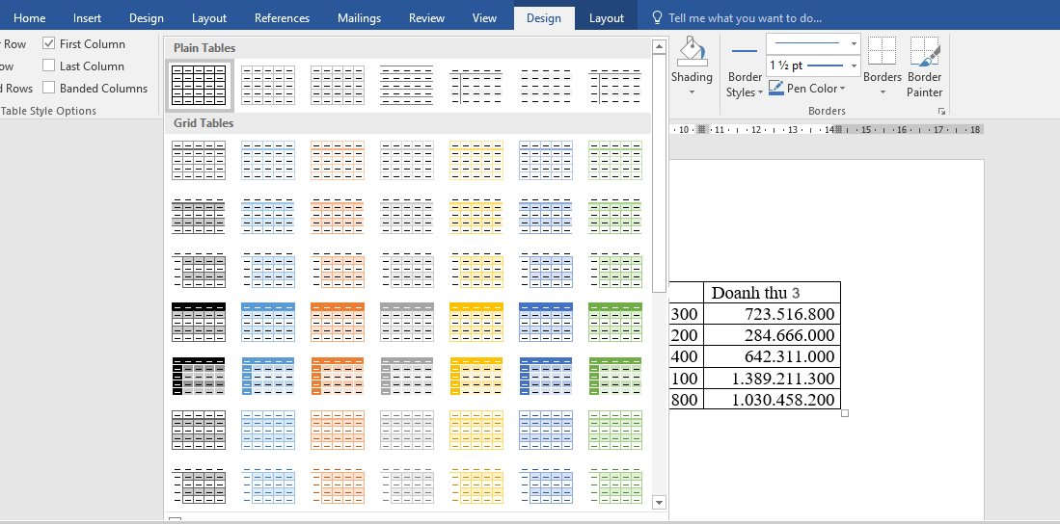Activate the Border Painter tool

pyautogui.click(x=924, y=66)
